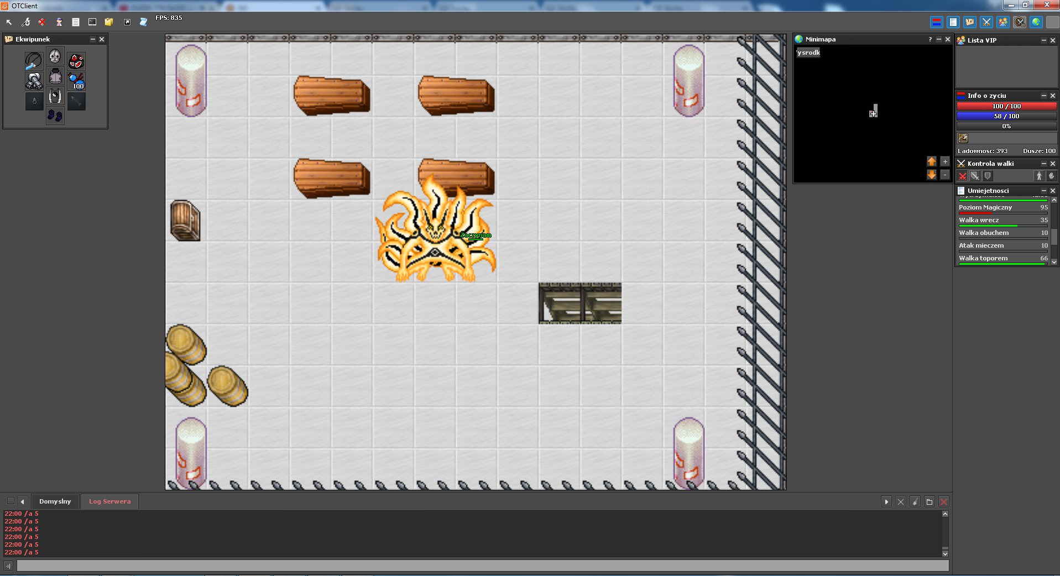Zoom out the minimap with minus
The image size is (1060, 576).
[945, 175]
